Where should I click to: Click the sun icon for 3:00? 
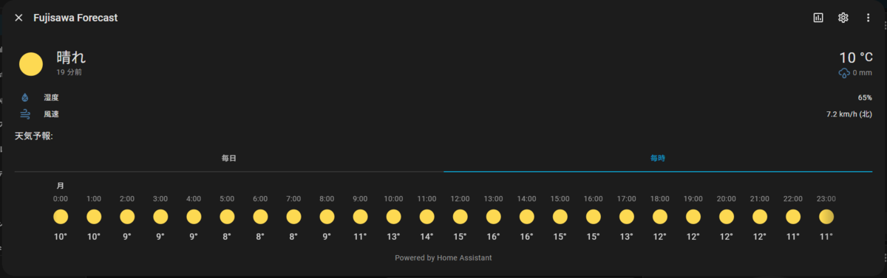(160, 217)
